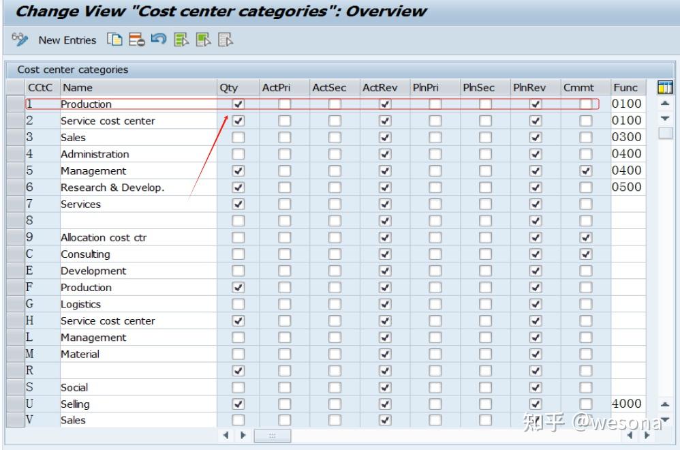
Task: Tick ActSec checkbox for Material row M
Action: click(x=335, y=354)
